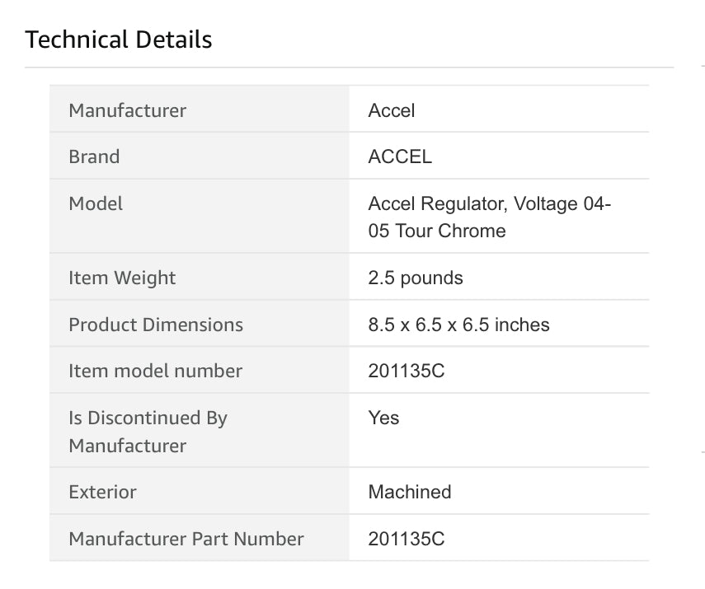Click the Manufacturer row label
Viewport: 705px width, 589px height.
pos(128,110)
